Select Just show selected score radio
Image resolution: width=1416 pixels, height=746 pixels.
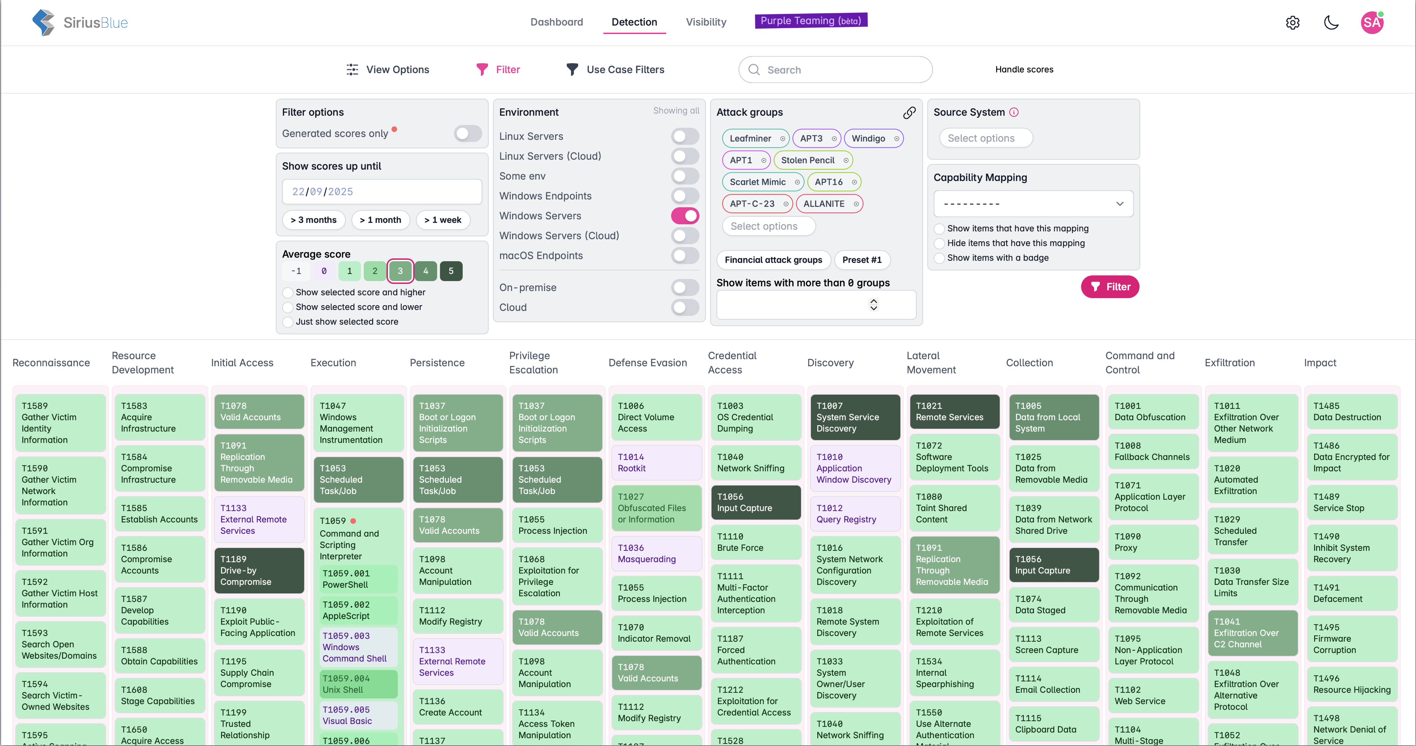click(x=288, y=322)
